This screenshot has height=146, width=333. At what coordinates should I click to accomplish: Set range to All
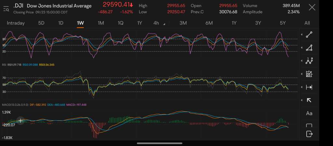[307, 23]
